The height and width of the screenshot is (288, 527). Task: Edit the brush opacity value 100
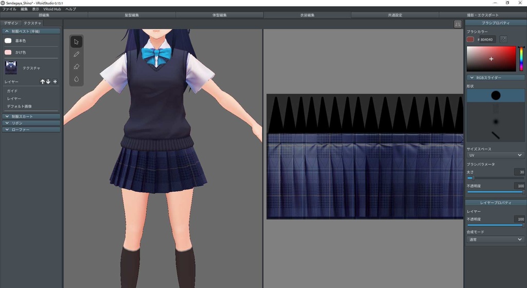pos(519,186)
